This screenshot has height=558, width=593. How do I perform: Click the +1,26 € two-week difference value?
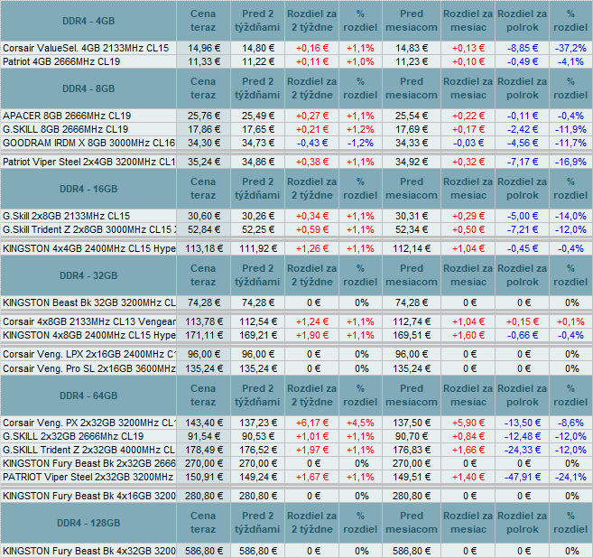pos(312,248)
